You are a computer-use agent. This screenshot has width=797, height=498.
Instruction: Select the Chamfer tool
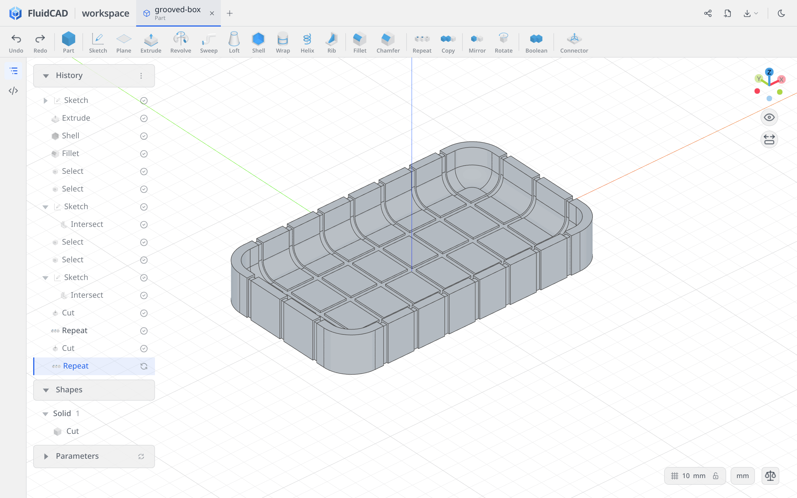click(388, 43)
